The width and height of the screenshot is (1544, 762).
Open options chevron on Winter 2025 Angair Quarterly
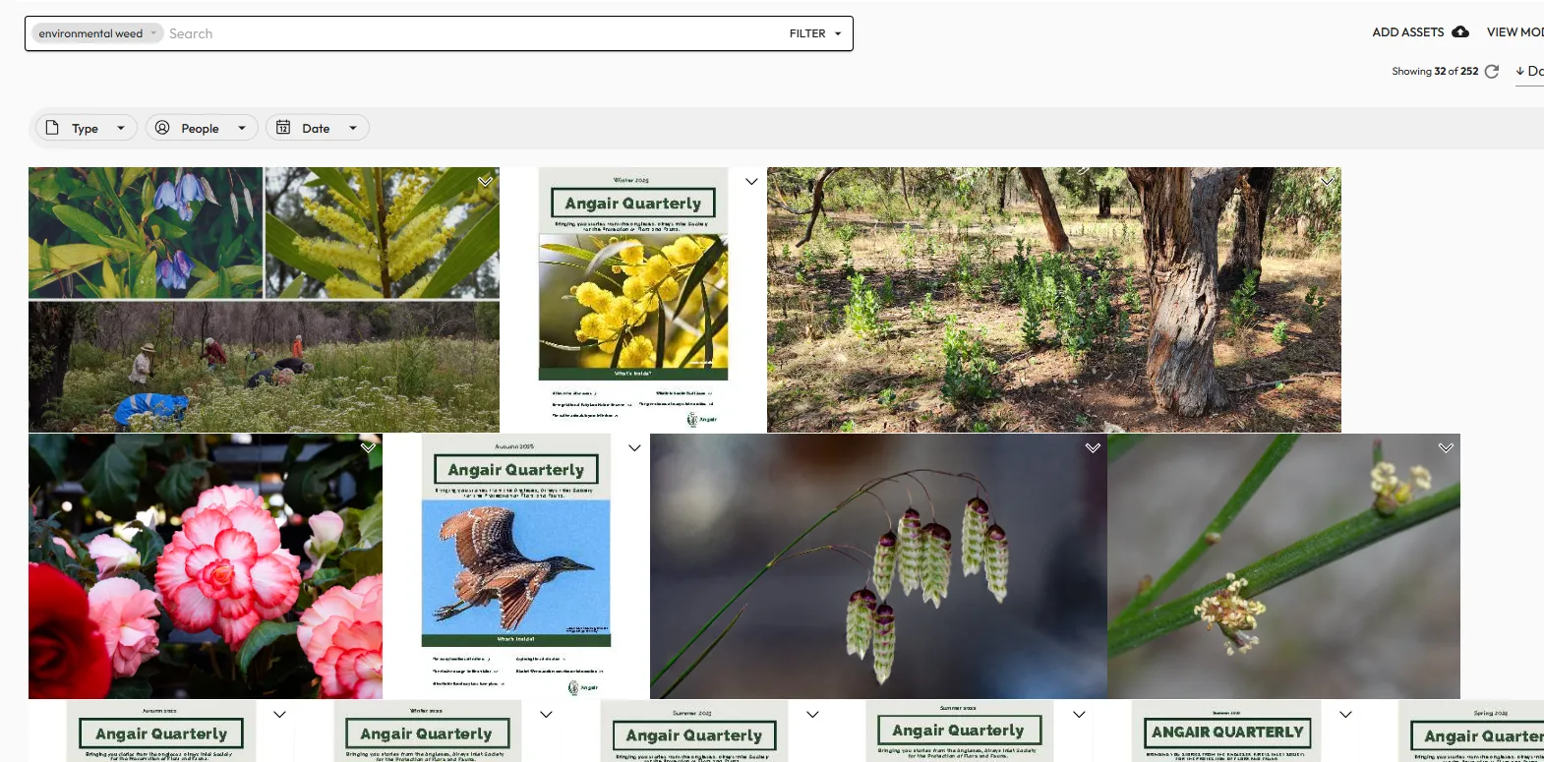pyautogui.click(x=751, y=182)
